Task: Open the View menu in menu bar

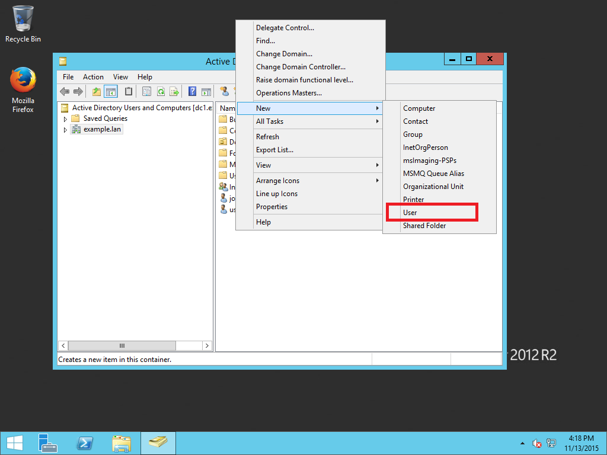Action: click(120, 77)
